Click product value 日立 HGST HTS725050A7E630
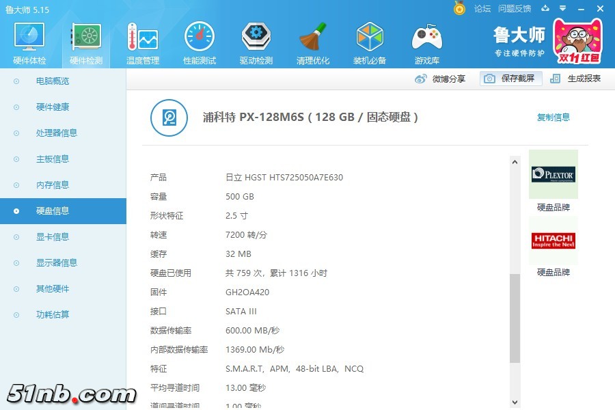Viewport: 615px width, 410px height. click(x=284, y=178)
